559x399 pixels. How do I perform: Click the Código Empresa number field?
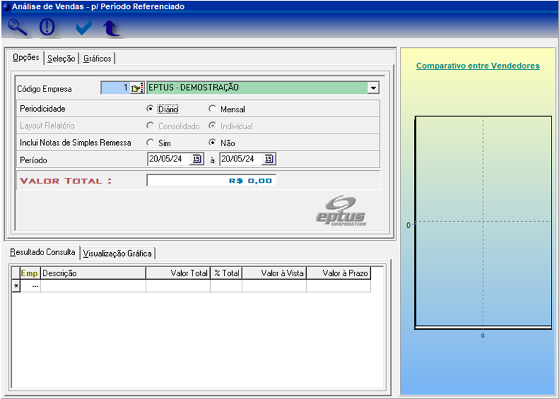(x=115, y=88)
